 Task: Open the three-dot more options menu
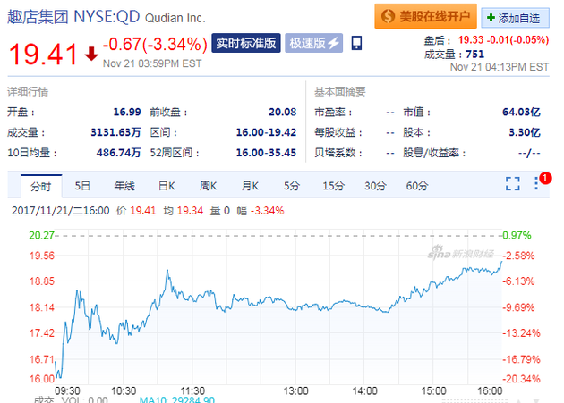(536, 183)
